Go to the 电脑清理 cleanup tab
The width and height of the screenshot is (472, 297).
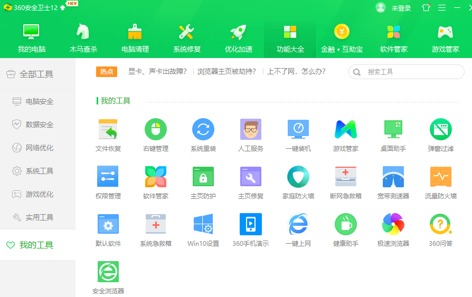point(135,38)
